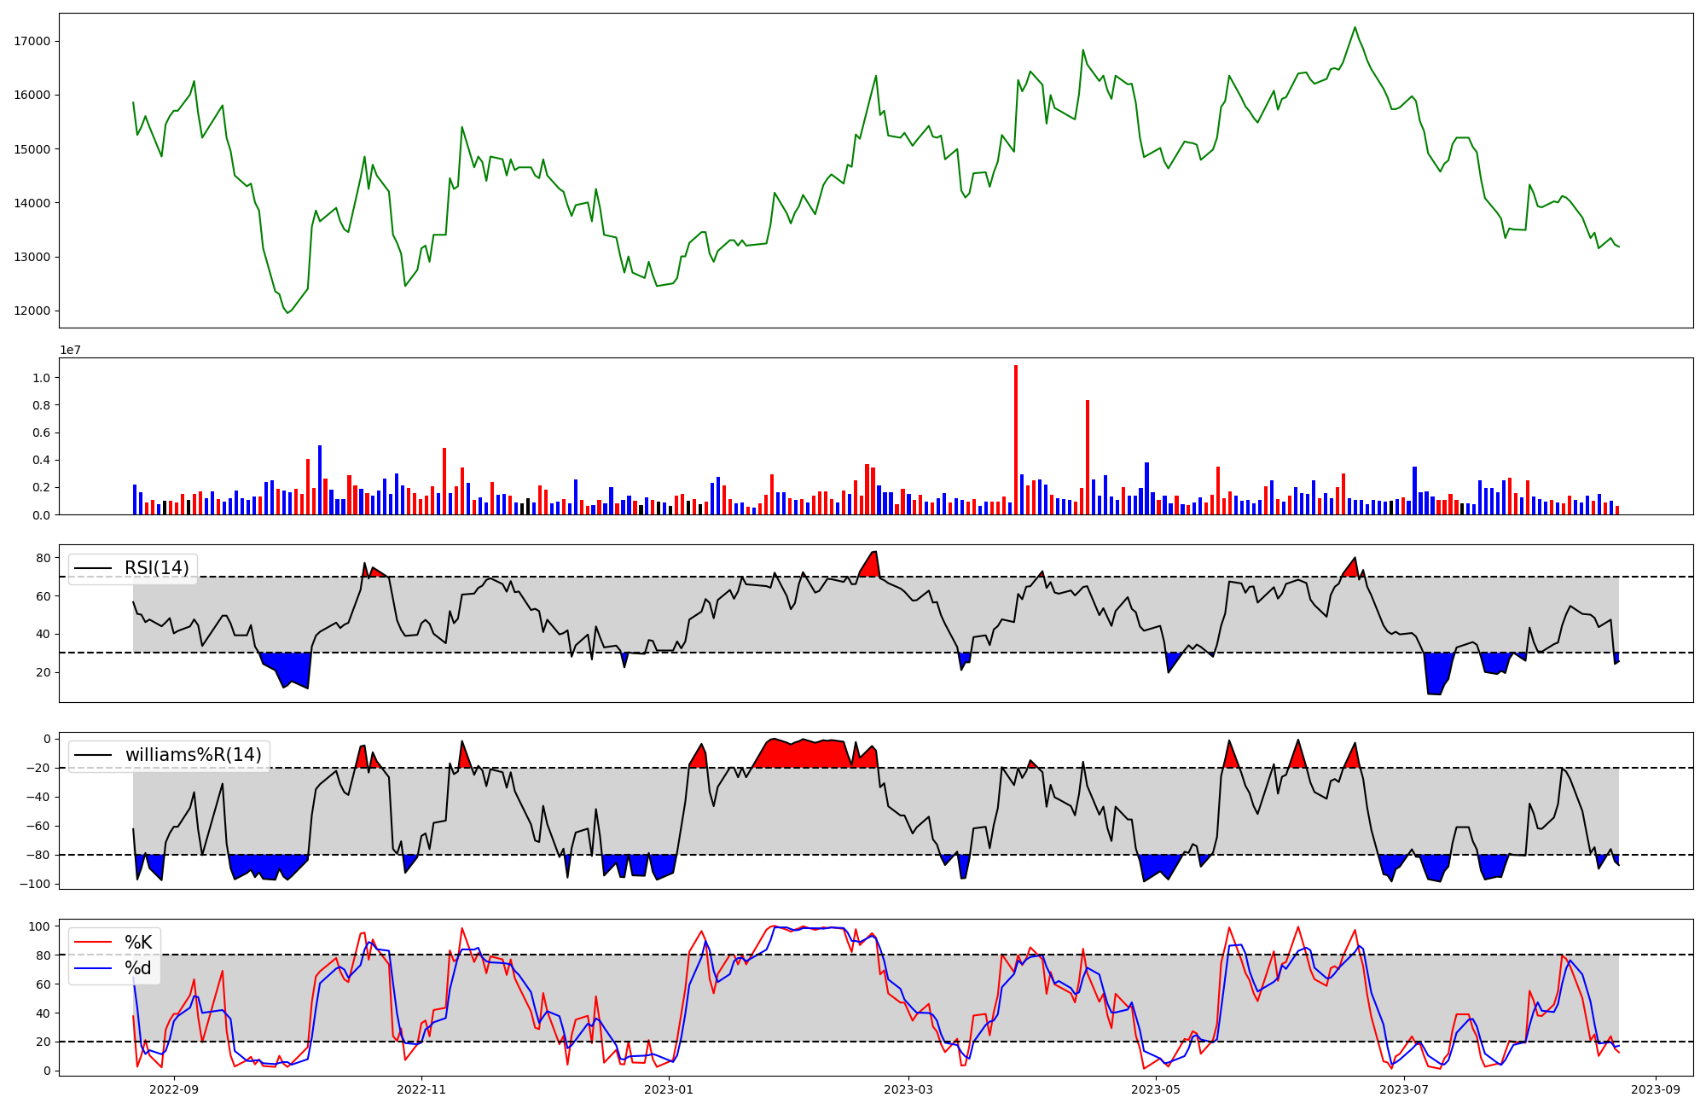Click the 17000 tick on the price axis
This screenshot has height=1109, width=1706.
[x=33, y=41]
